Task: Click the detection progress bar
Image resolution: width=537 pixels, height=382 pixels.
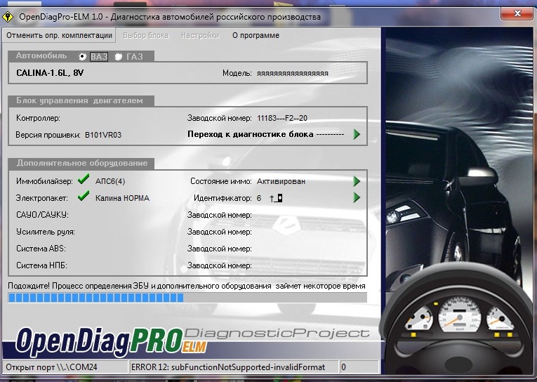Action: (187, 298)
